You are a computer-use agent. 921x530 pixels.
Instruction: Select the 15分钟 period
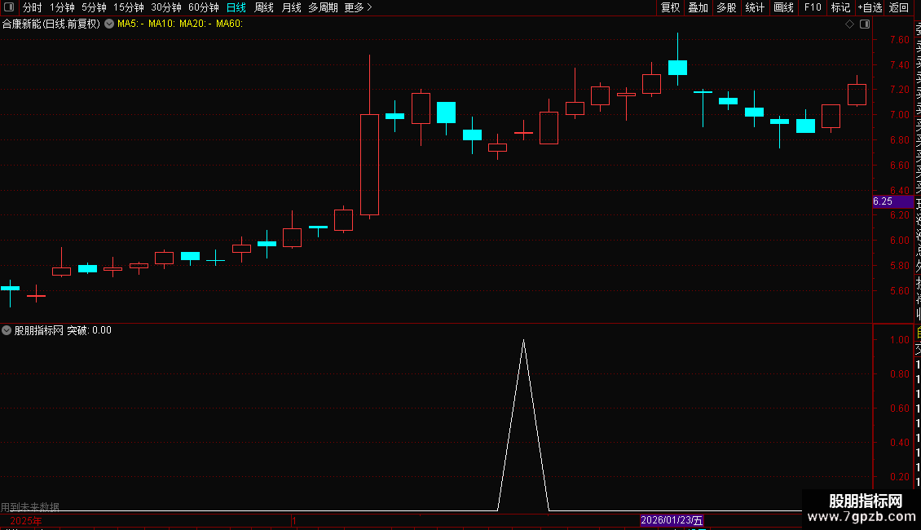click(x=129, y=7)
